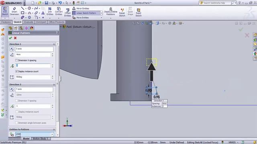Reverse Direction 2 button next to Y-axis
This screenshot has width=257, height=144.
coord(12,89)
